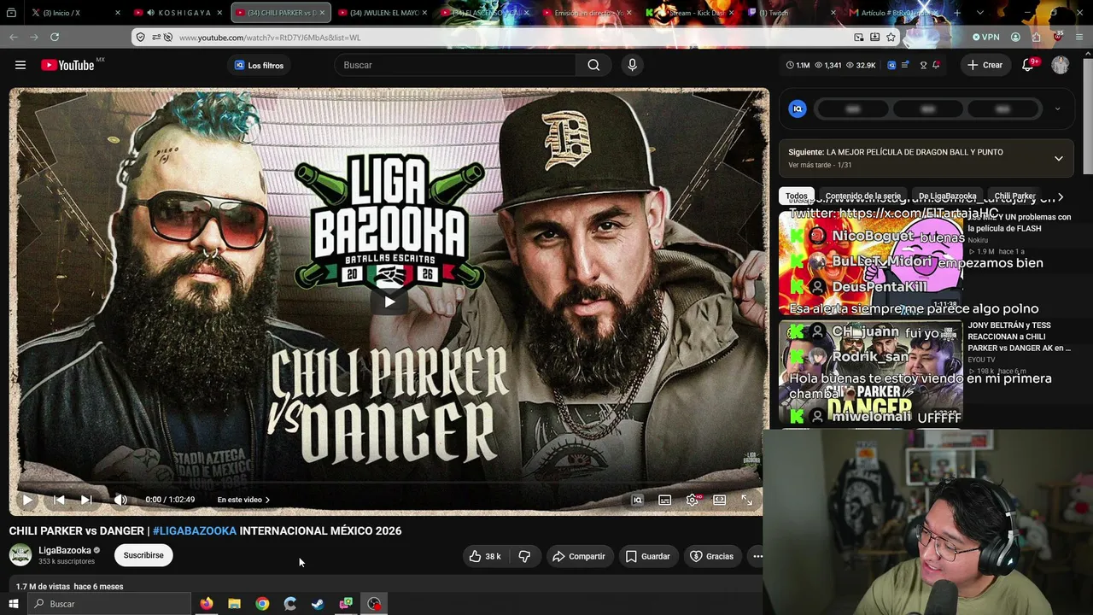Open File Explorer from the taskbar
Image resolution: width=1093 pixels, height=615 pixels.
click(x=235, y=604)
